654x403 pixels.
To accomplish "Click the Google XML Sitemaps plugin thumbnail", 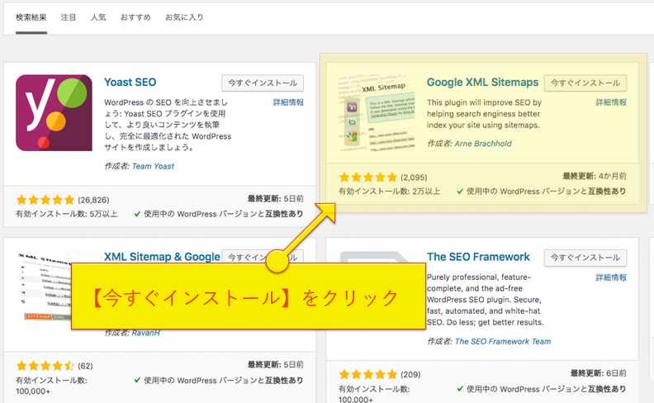I will tap(377, 112).
